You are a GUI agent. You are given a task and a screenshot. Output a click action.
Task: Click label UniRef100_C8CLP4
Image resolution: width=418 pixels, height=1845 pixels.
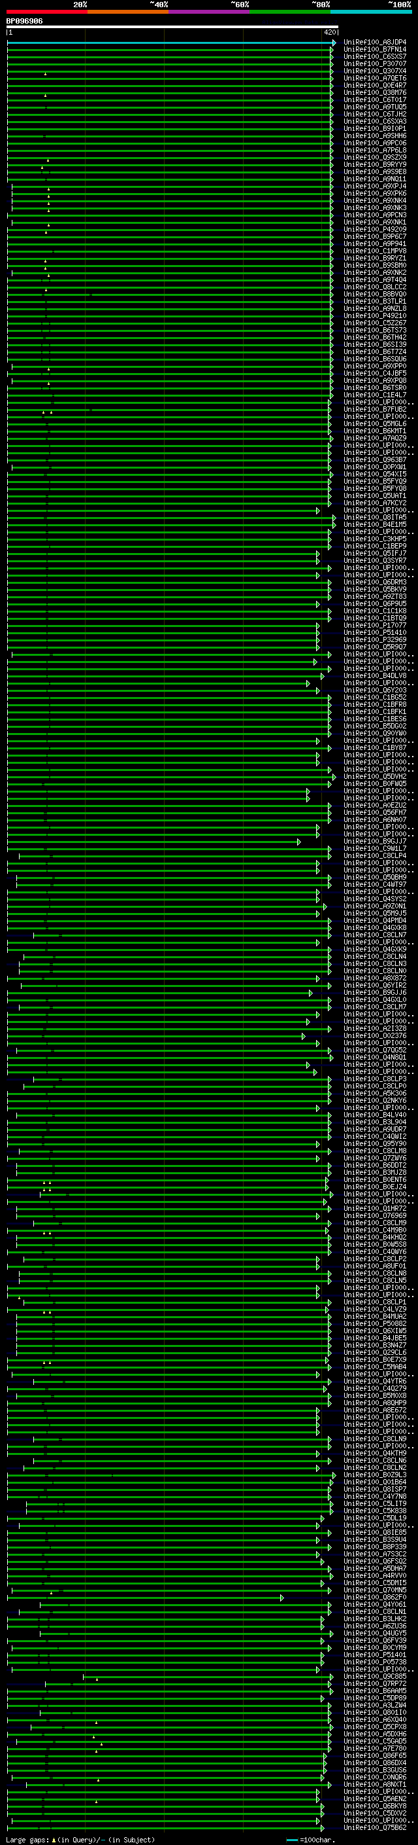pos(375,855)
